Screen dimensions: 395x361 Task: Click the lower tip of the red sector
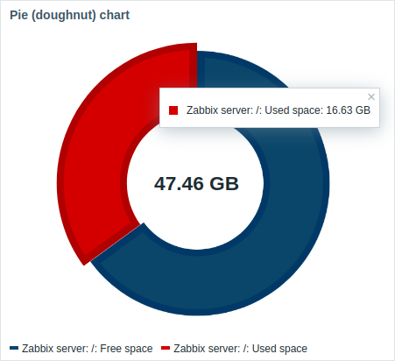(88, 256)
